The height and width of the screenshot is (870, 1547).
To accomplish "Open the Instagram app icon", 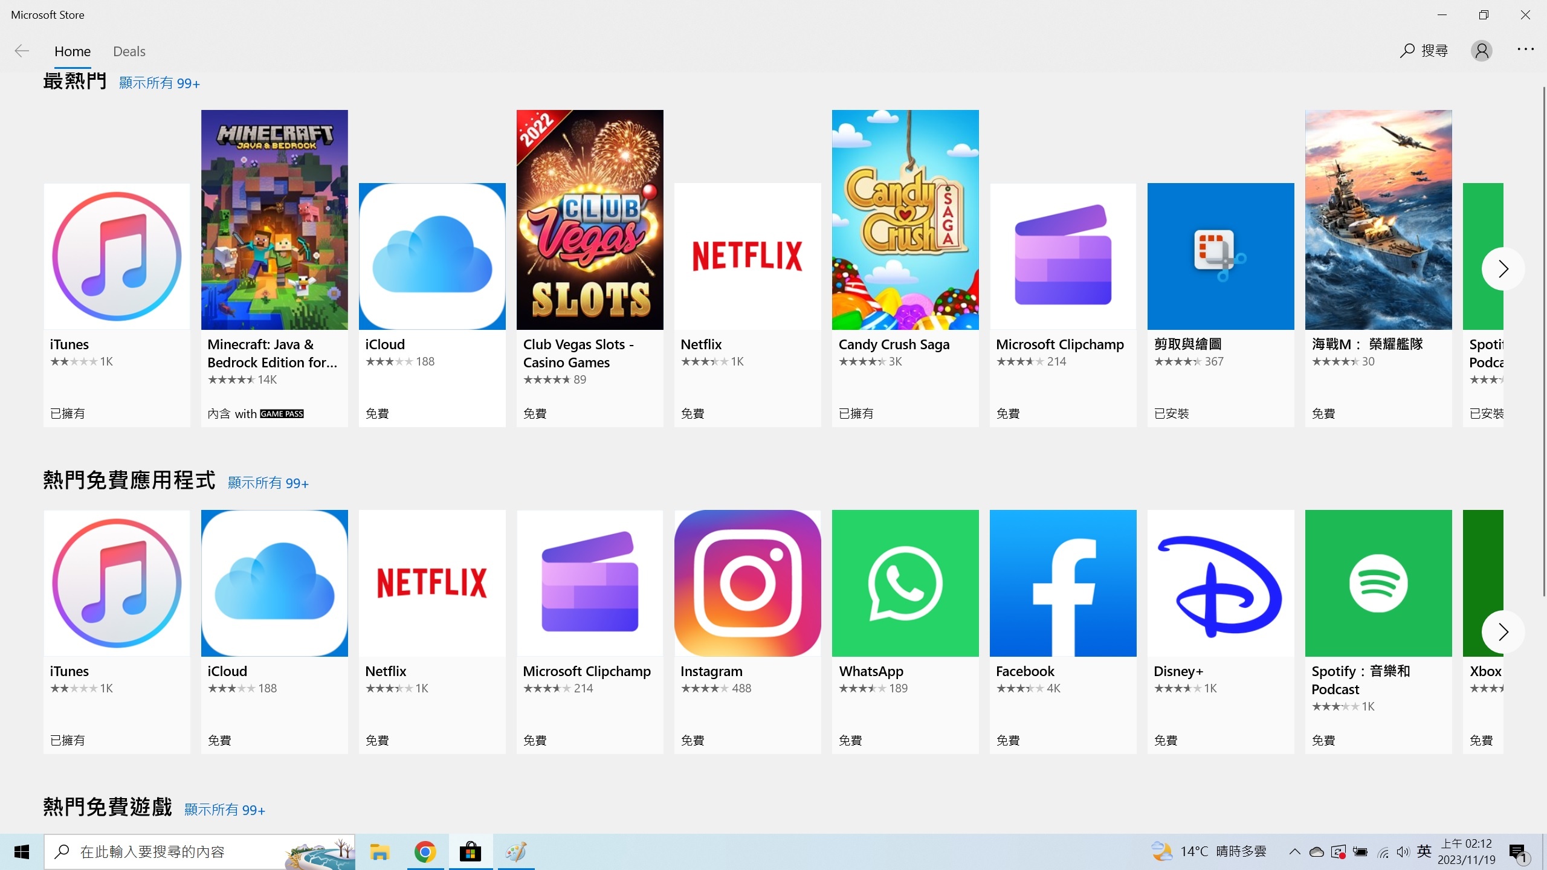I will [x=748, y=583].
